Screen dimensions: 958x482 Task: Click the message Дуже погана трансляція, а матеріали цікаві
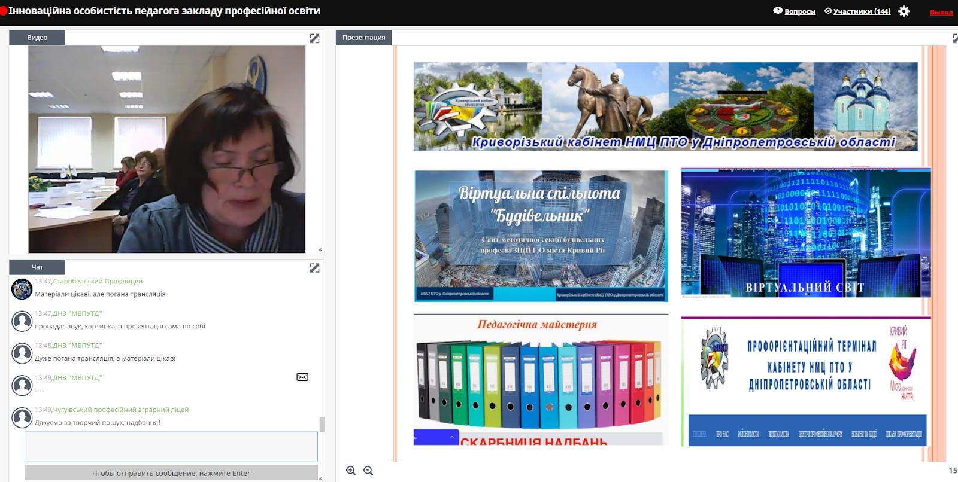[105, 358]
